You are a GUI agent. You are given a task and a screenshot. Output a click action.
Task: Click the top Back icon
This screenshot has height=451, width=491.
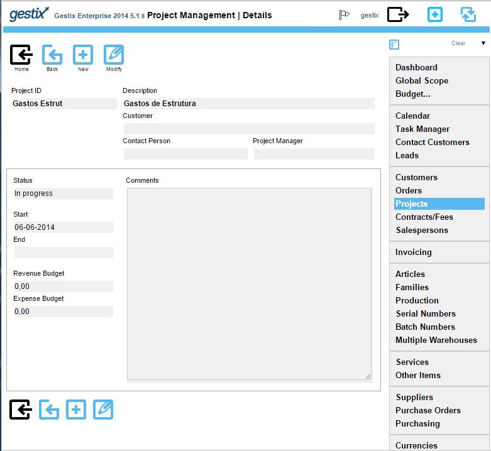click(52, 55)
